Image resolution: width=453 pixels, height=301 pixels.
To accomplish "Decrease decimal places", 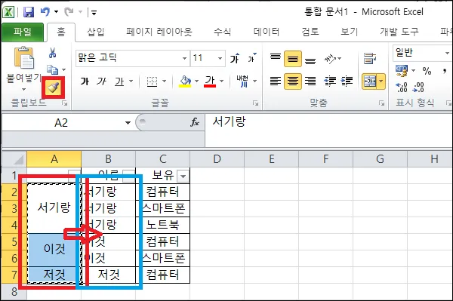I will [418, 88].
